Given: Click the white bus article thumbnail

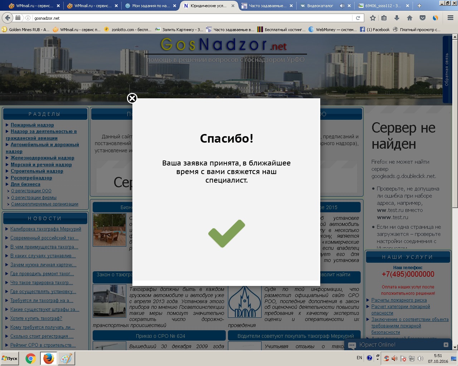Looking at the screenshot, I should (x=109, y=301).
